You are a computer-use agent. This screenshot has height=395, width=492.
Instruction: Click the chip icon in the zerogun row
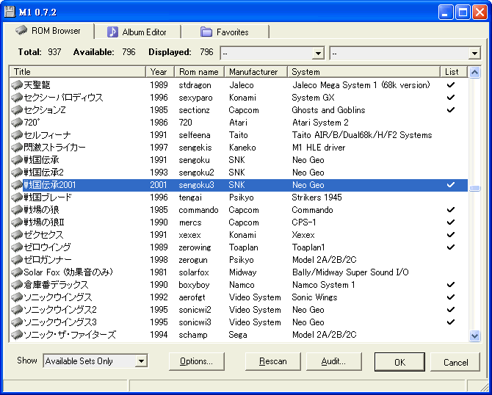pyautogui.click(x=17, y=260)
